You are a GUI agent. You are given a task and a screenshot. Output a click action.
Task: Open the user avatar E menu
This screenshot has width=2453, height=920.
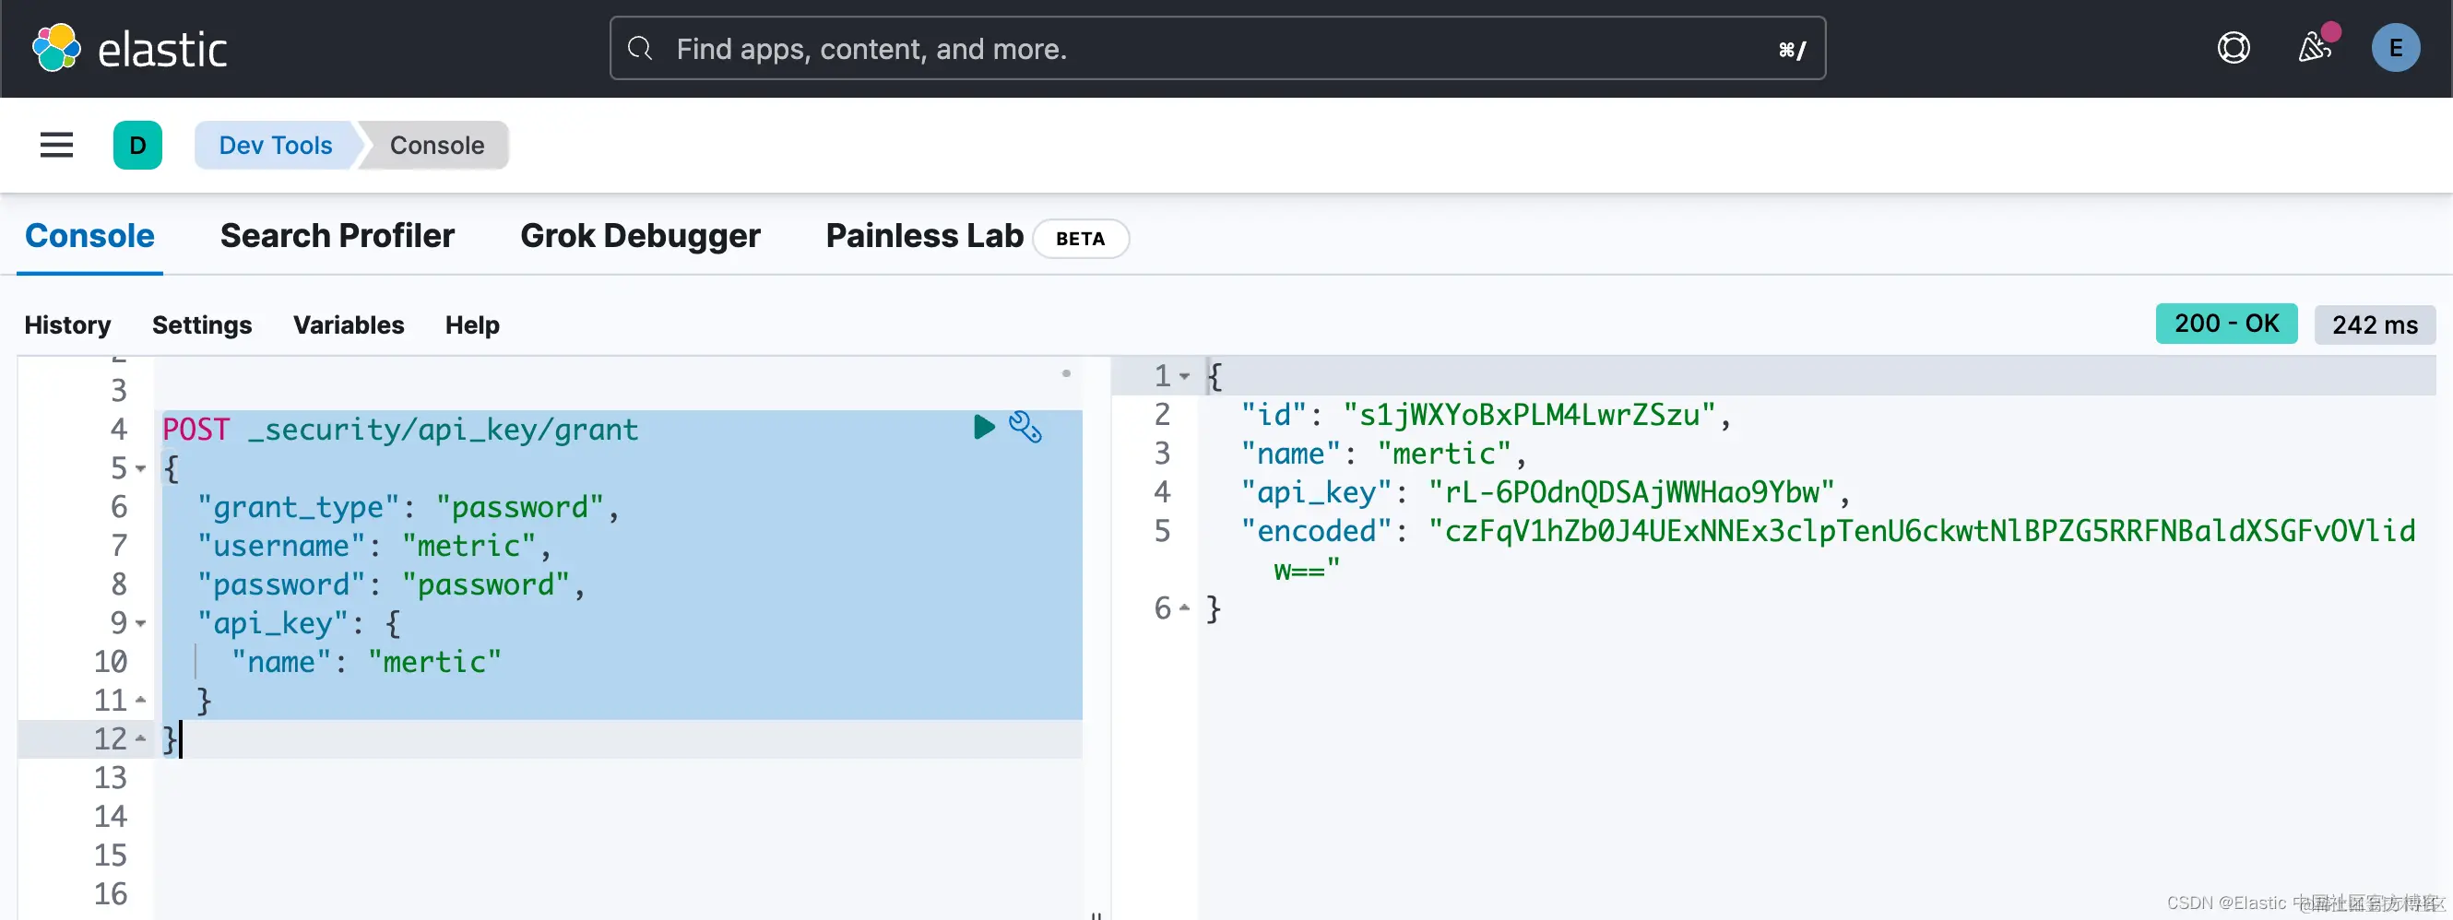pyautogui.click(x=2395, y=48)
